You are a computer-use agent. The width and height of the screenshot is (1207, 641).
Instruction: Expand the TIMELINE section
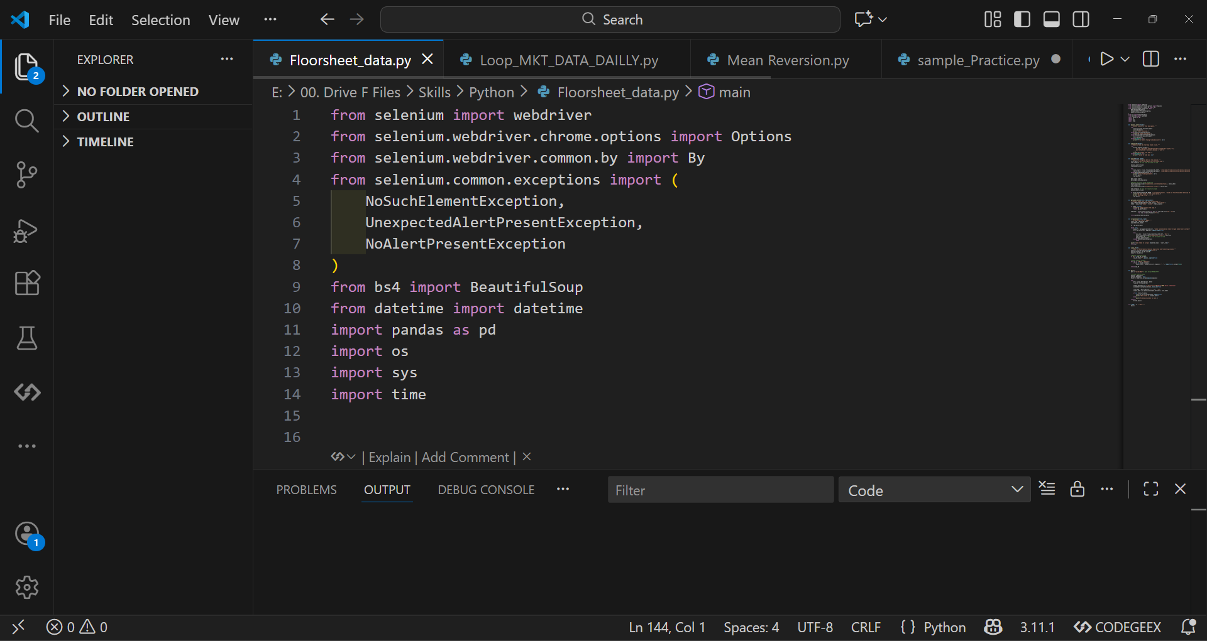click(x=105, y=141)
